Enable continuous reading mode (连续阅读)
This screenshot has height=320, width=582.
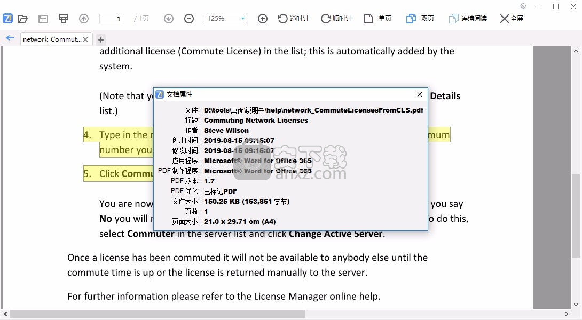[x=468, y=19]
